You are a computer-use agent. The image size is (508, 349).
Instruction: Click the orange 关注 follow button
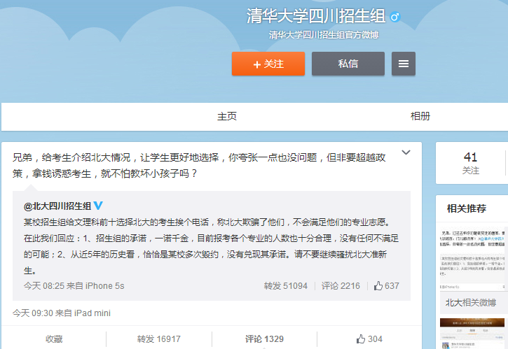(268, 64)
